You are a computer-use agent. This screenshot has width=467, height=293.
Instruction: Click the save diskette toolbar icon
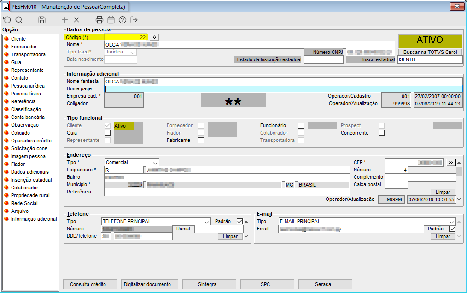click(42, 20)
